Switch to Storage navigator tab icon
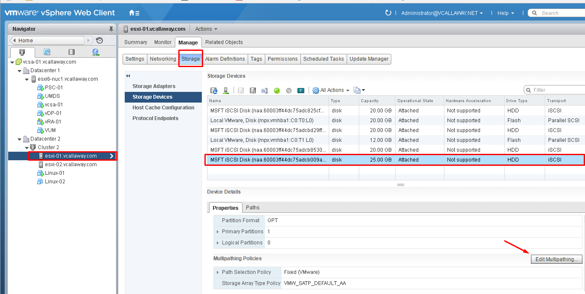 (72, 52)
